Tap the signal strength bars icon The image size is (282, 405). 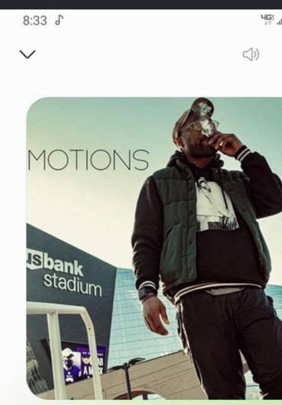(279, 22)
